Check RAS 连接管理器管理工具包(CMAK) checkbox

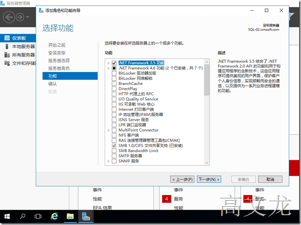(x=114, y=140)
